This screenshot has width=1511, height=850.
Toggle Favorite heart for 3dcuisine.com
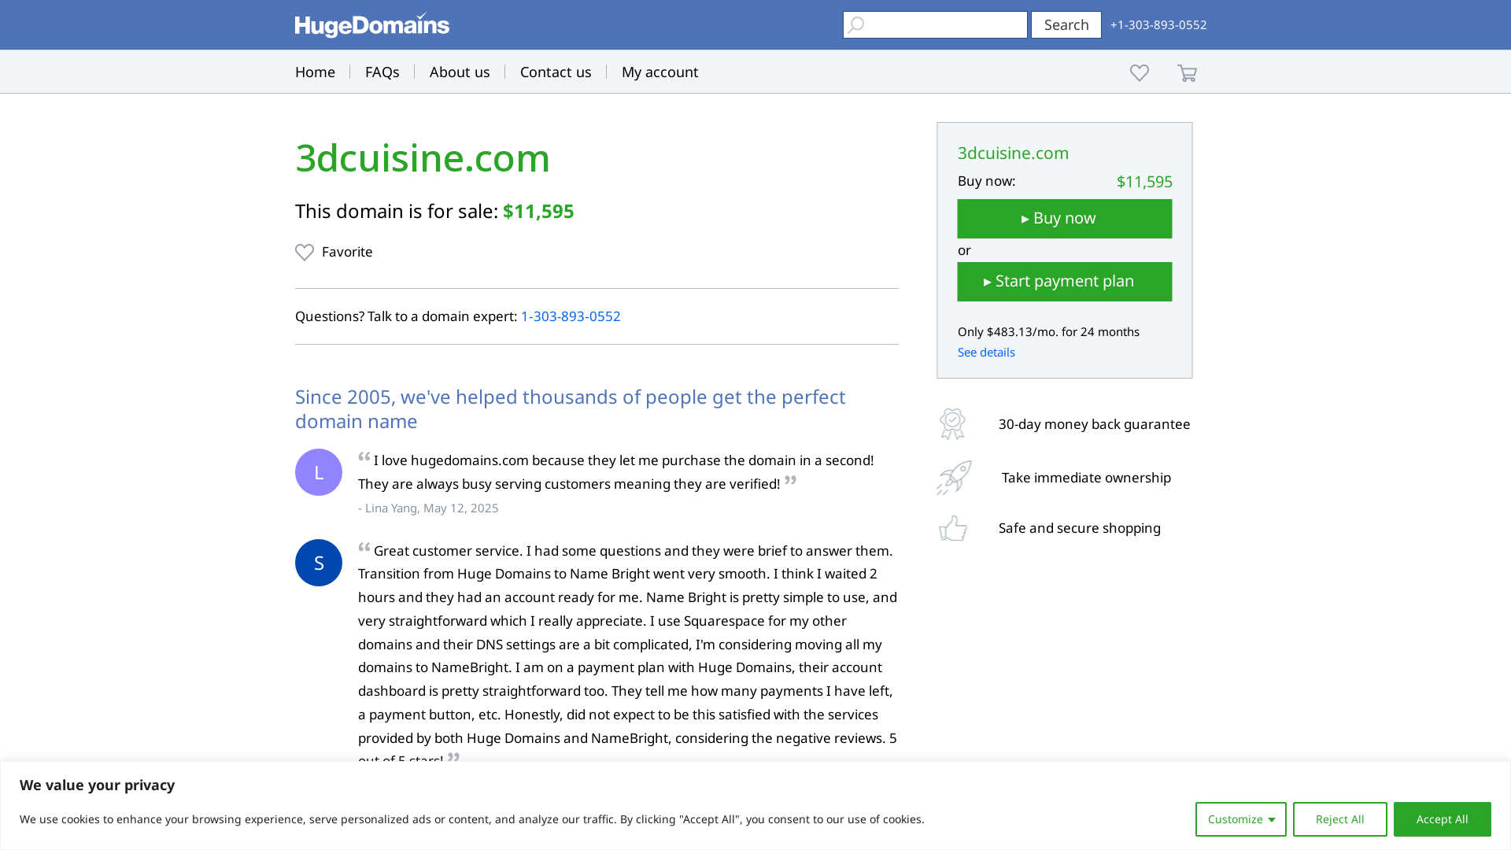coord(305,252)
